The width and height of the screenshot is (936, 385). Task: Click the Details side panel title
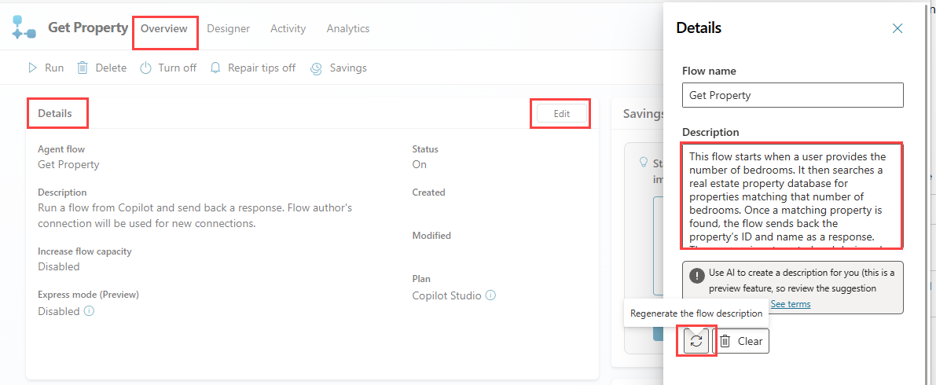699,27
